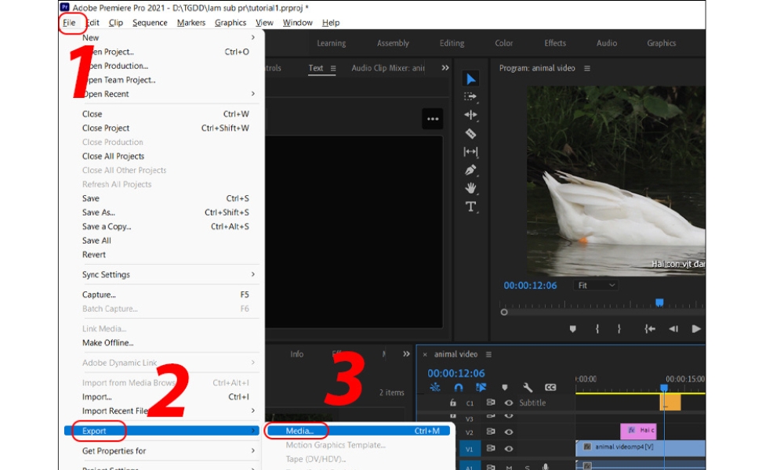
Task: Toggle Linked Selection in the timeline
Action: [x=481, y=387]
